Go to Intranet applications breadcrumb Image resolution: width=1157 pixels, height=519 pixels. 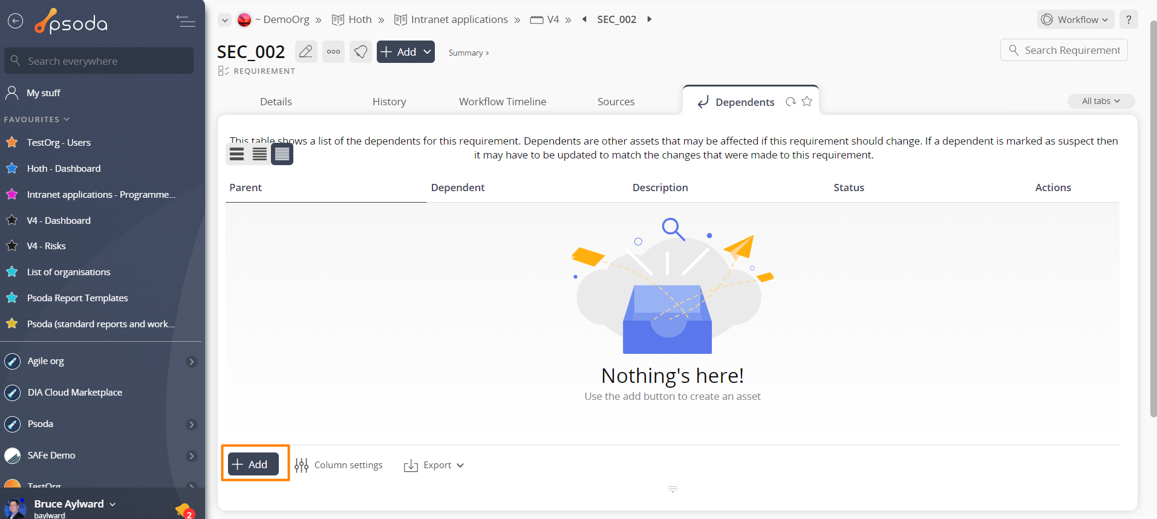(x=451, y=19)
